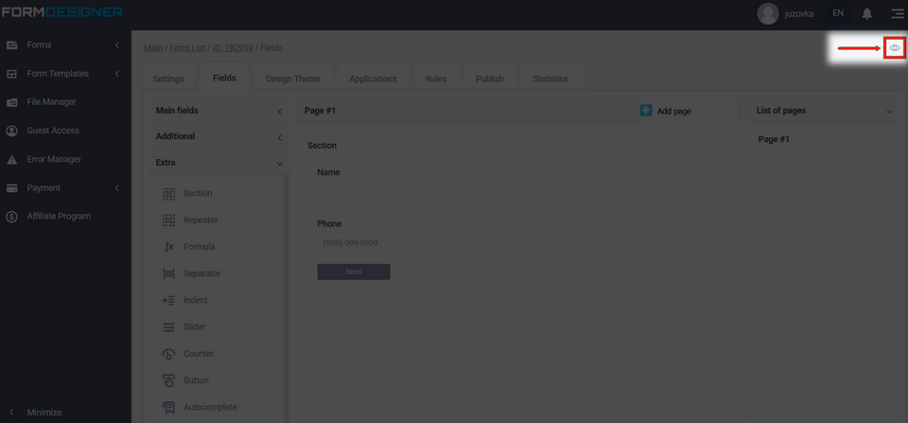Select the Section field icon
The height and width of the screenshot is (423, 908).
click(168, 193)
